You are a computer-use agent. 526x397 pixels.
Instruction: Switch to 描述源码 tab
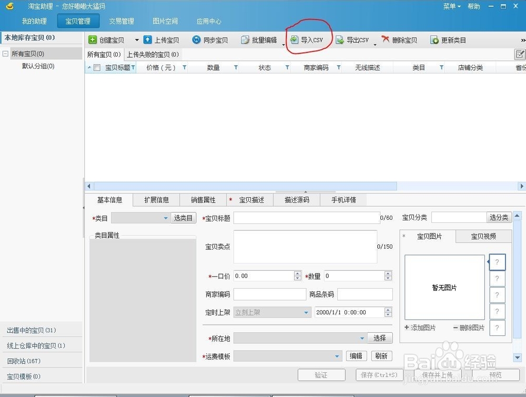point(297,200)
